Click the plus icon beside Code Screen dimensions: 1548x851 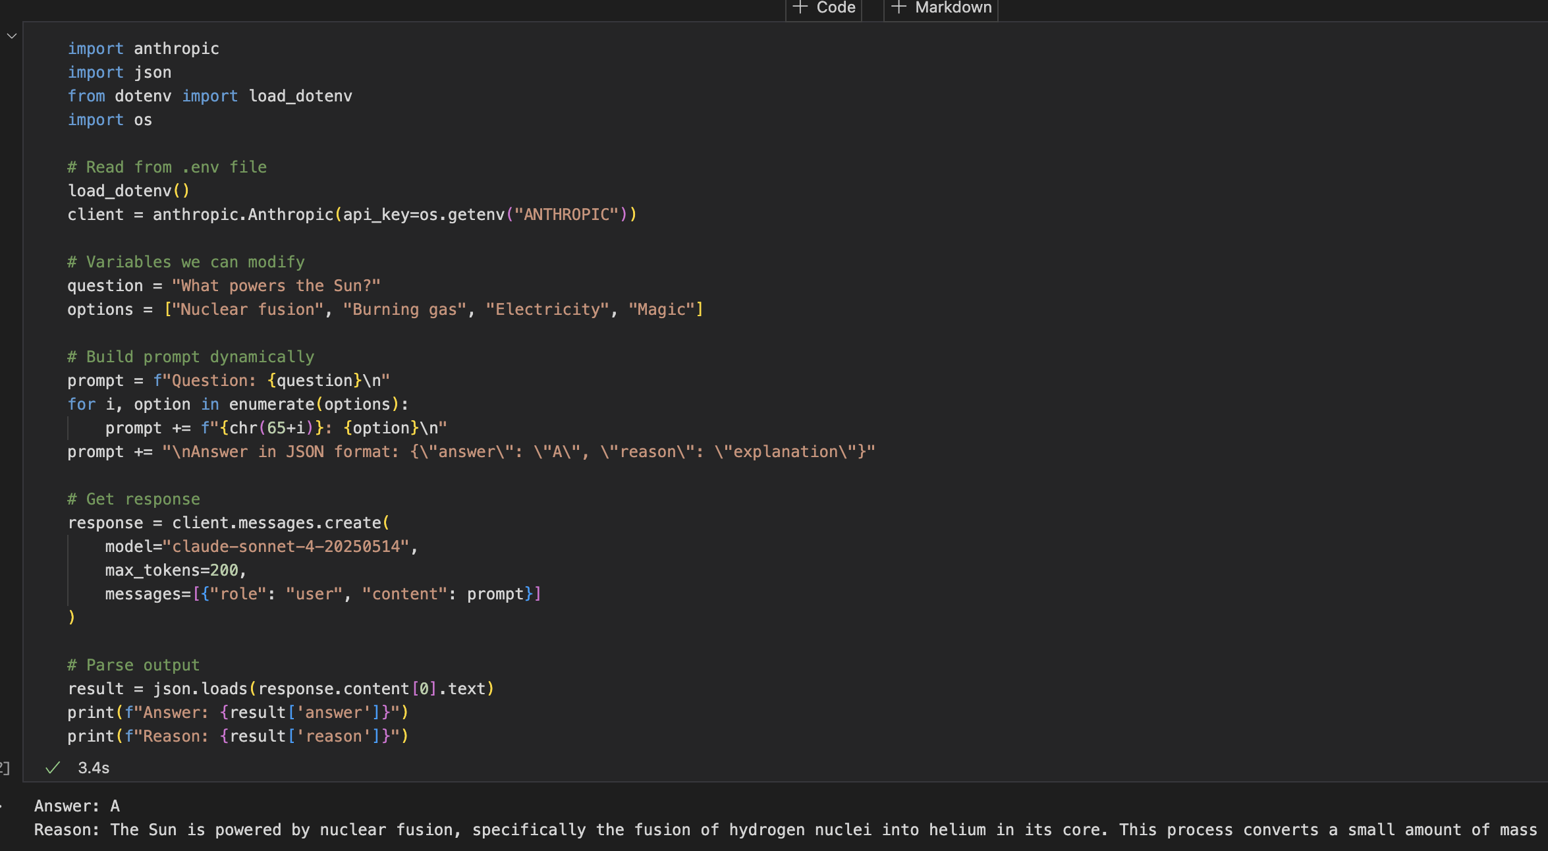tap(800, 7)
